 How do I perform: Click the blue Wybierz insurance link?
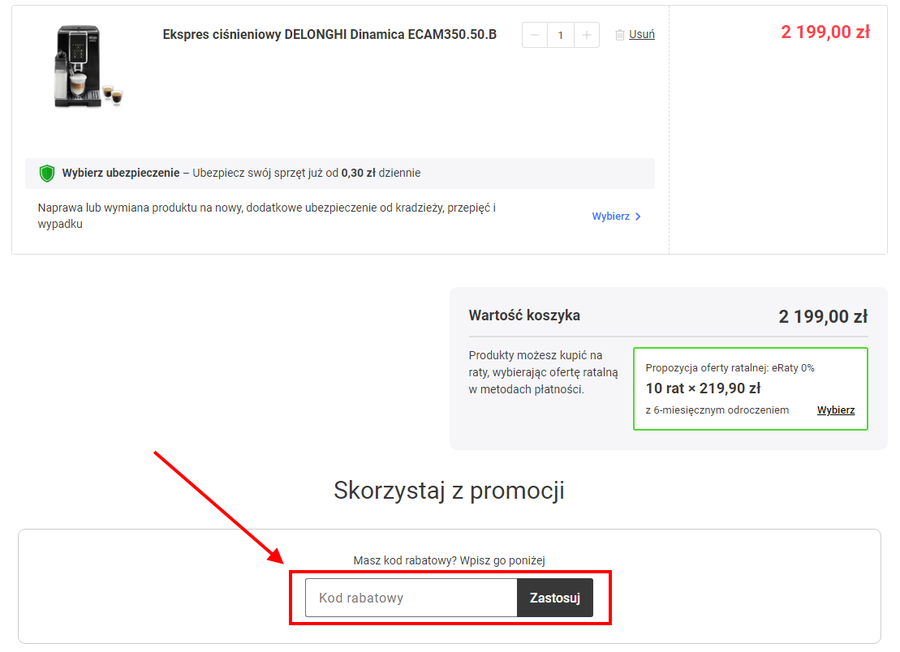(611, 217)
